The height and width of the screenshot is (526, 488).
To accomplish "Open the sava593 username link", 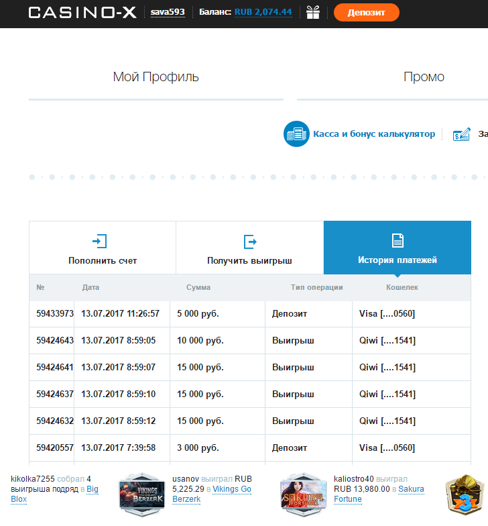I will [x=168, y=12].
